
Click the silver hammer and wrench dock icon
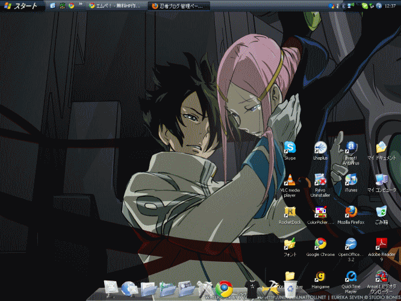point(205,289)
